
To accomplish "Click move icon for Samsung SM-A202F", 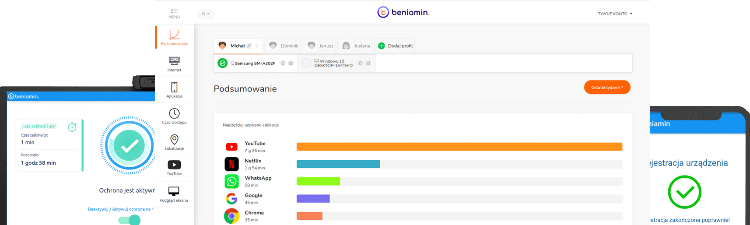I will pos(291,63).
